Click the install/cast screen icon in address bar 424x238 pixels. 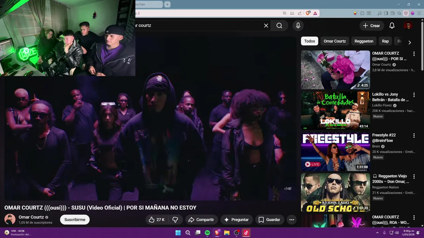tap(292, 13)
